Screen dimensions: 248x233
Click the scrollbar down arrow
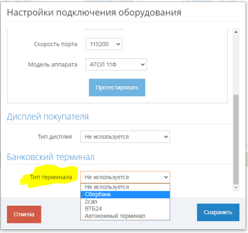[236, 188]
